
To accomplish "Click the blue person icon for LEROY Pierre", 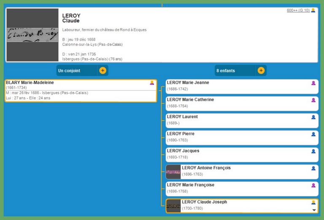I will (x=313, y=134).
